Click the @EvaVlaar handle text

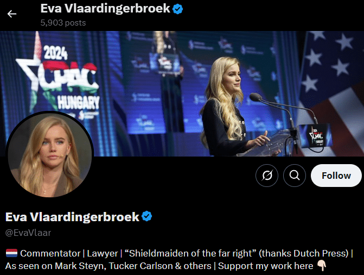coord(28,233)
